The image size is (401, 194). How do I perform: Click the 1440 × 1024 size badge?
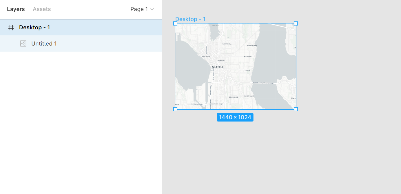point(235,117)
